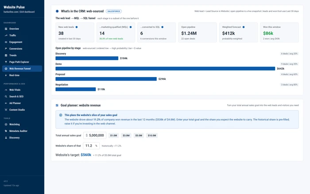Image resolution: width=310 pixels, height=194 pixels.
Task: Click the Open pipeline $1.24M card
Action: click(198, 32)
